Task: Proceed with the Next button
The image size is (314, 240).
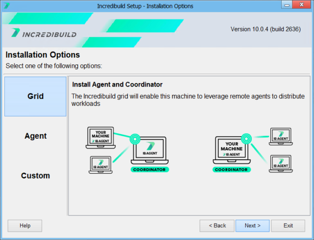Action: tap(252, 226)
